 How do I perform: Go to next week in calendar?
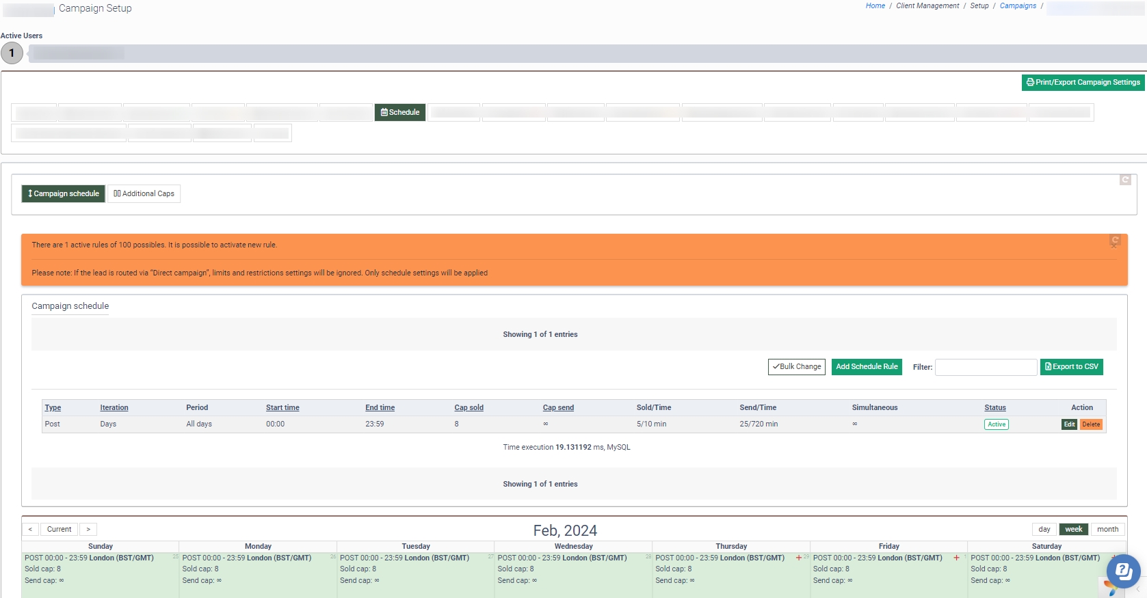(88, 529)
